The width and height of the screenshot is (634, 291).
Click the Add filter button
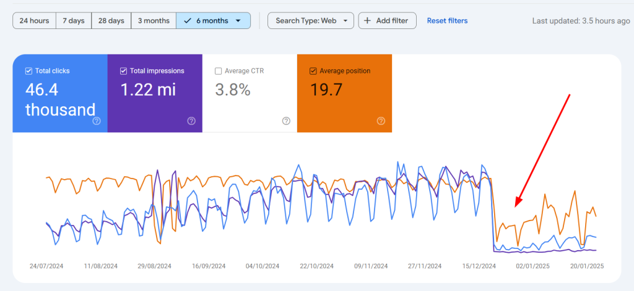click(x=387, y=20)
